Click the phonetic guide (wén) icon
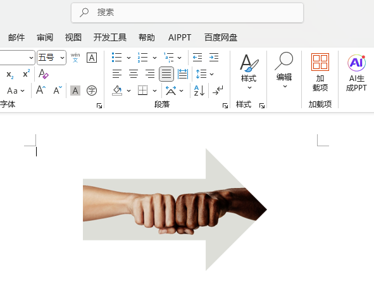The width and height of the screenshot is (374, 295). click(x=75, y=58)
